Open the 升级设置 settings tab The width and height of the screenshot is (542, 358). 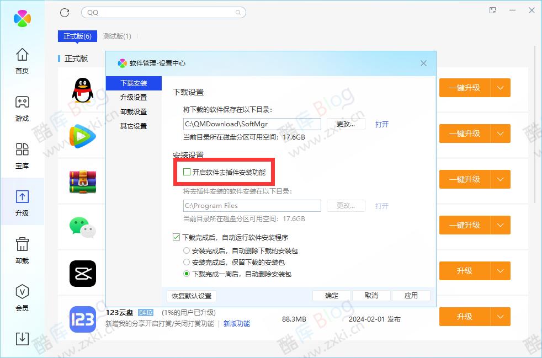tap(134, 97)
